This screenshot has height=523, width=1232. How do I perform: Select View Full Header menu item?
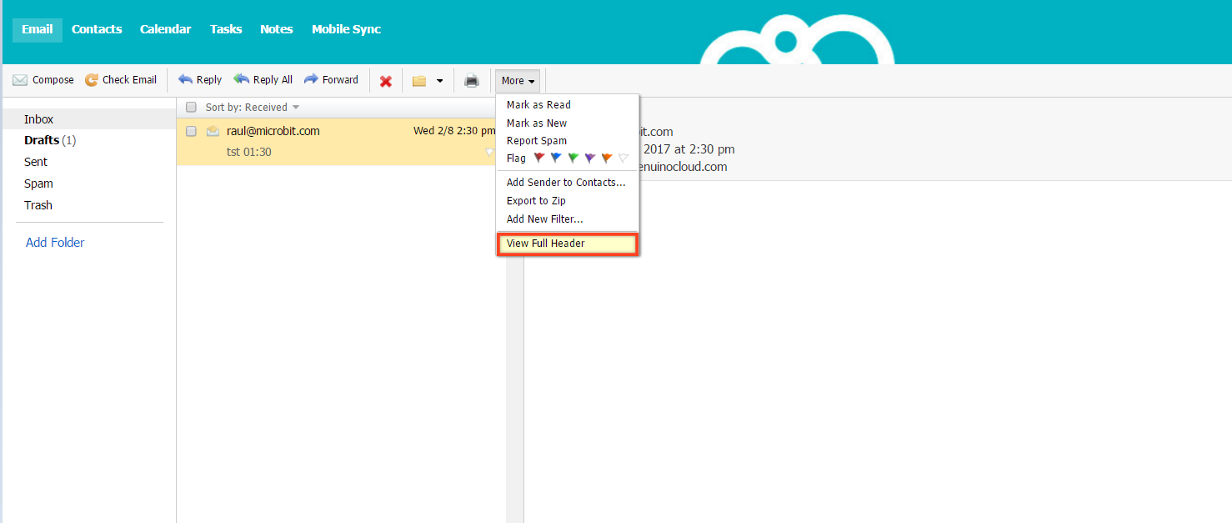click(x=568, y=244)
